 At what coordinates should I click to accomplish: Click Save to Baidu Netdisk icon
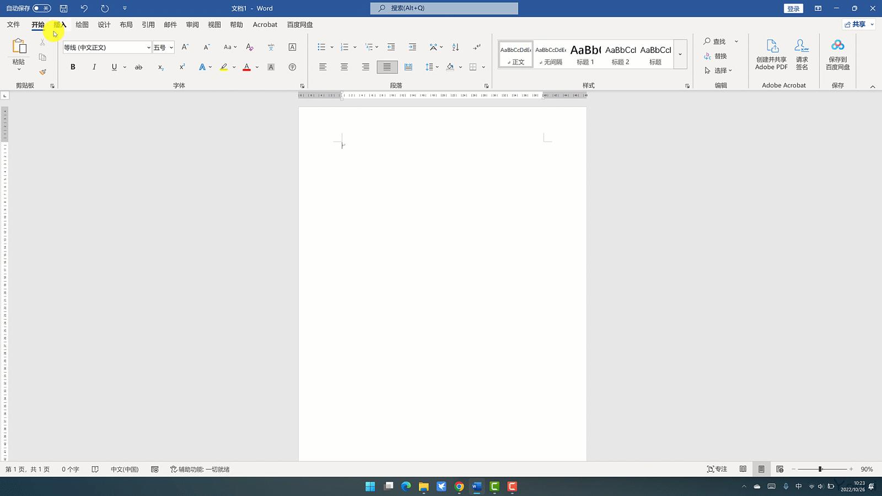coord(837,55)
